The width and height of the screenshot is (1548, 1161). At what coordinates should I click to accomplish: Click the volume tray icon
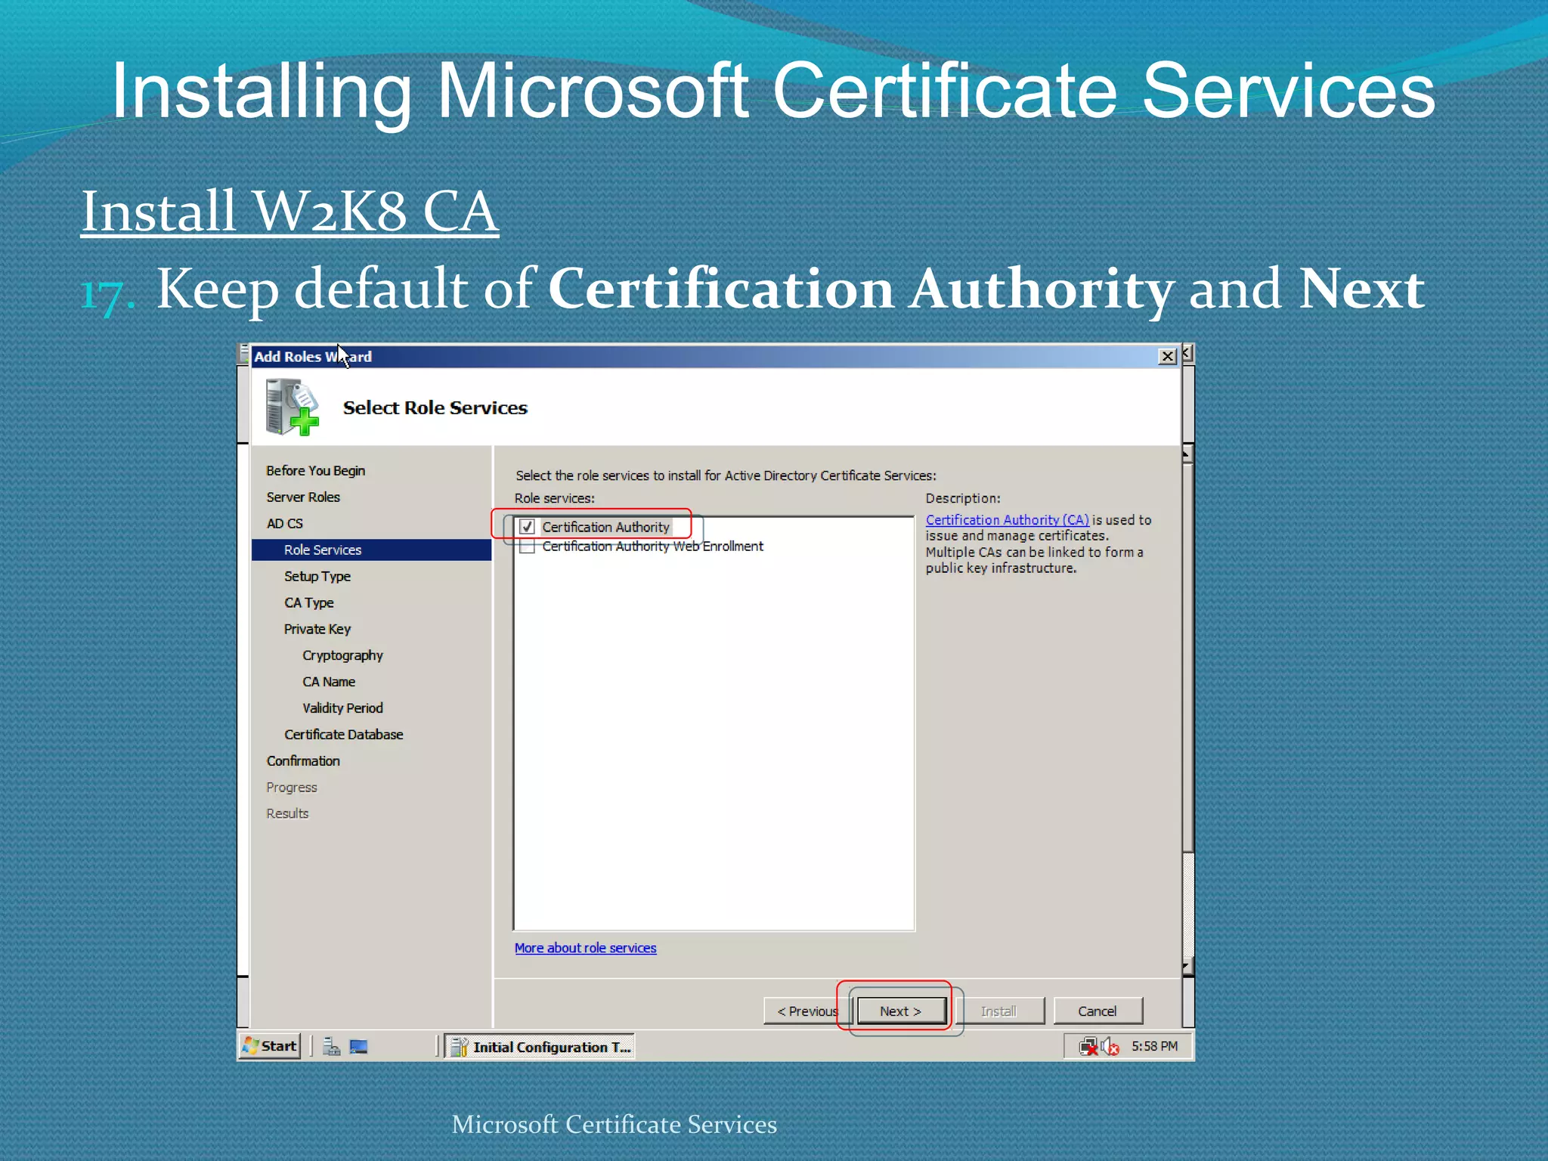tap(1110, 1047)
